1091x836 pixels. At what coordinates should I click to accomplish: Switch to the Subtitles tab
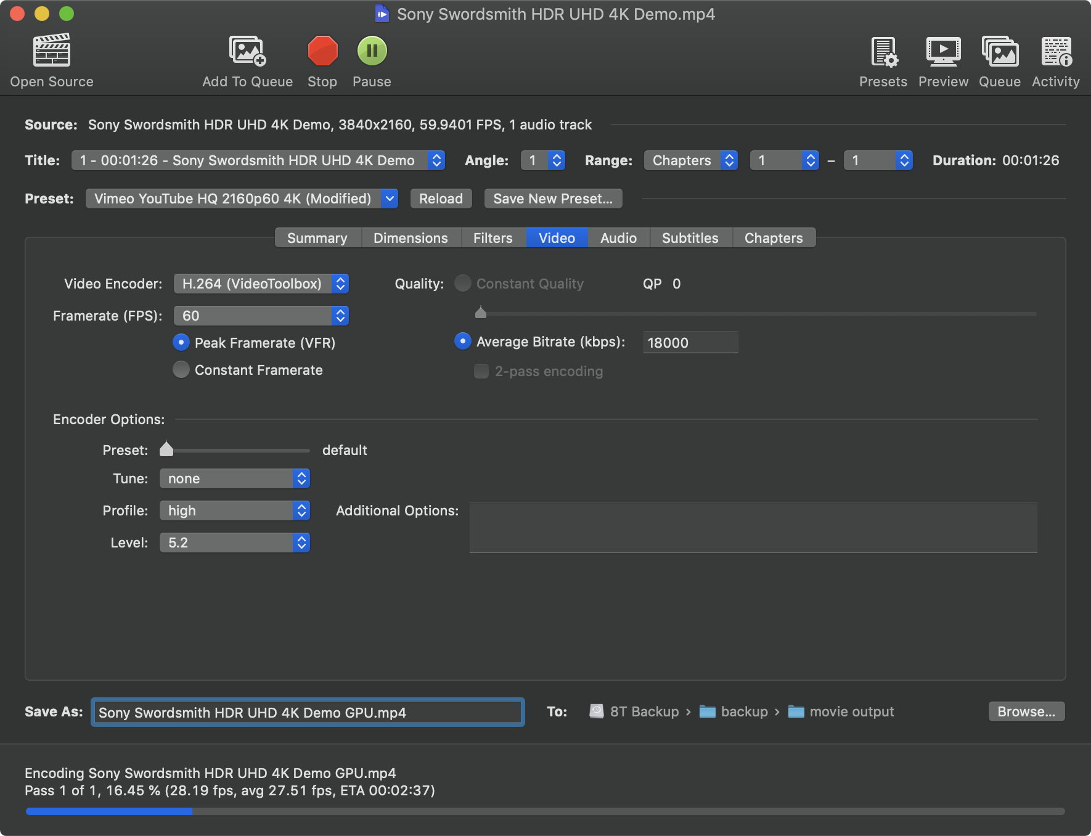(x=690, y=238)
